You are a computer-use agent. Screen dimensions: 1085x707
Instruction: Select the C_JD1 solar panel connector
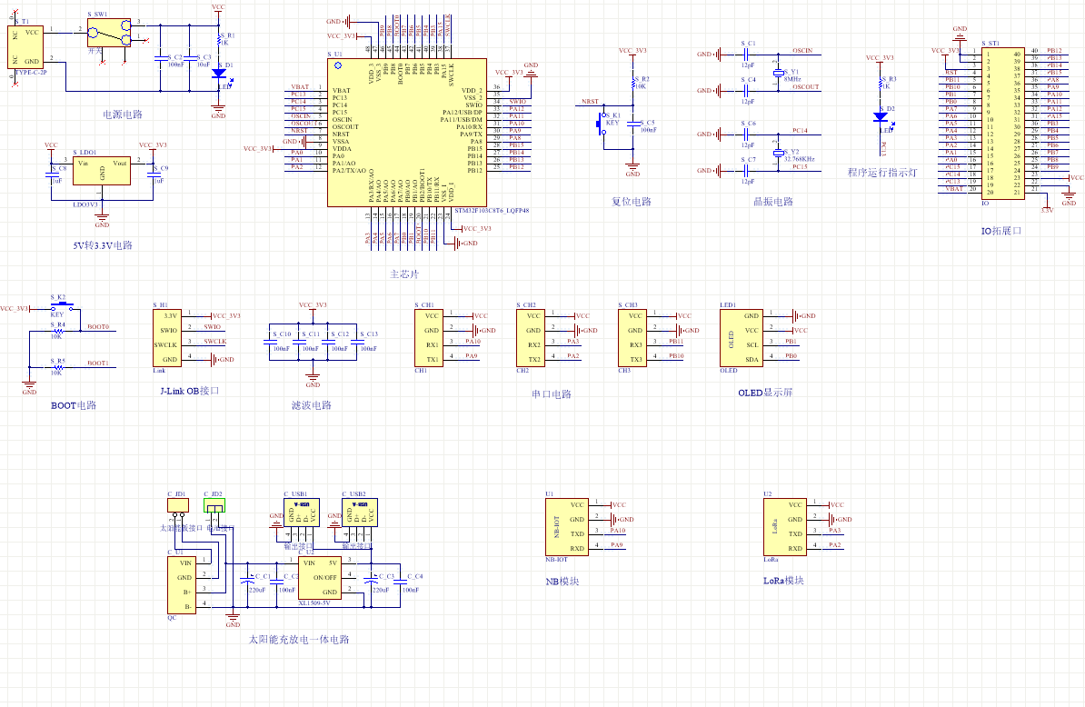coord(178,505)
